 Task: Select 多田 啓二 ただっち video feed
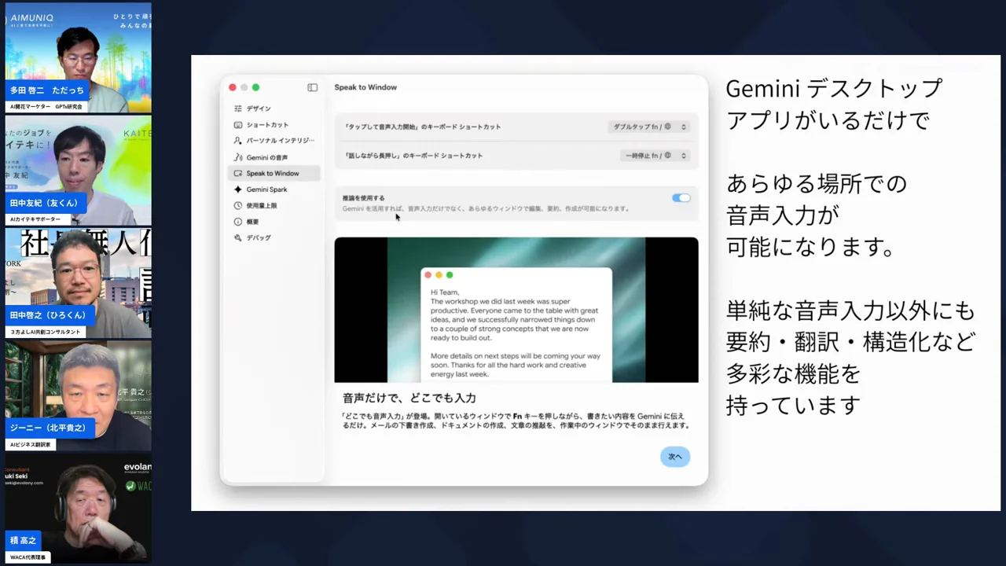click(x=78, y=57)
